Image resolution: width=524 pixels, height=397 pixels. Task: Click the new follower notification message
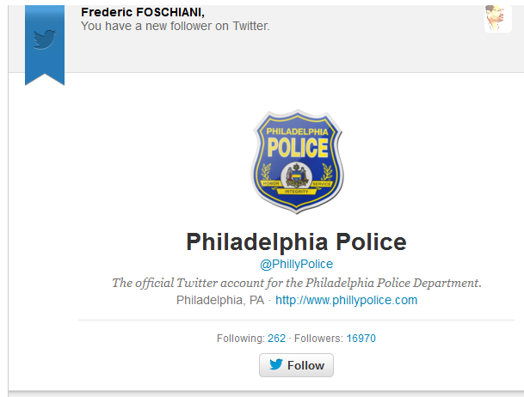click(175, 26)
